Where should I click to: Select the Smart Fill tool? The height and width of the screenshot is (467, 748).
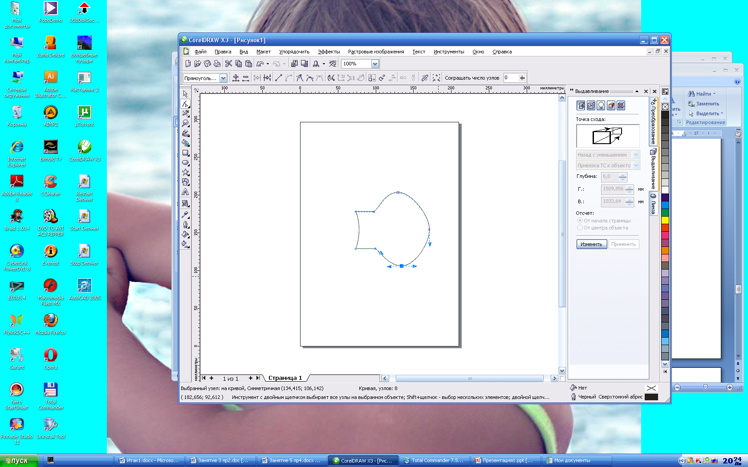tap(186, 143)
